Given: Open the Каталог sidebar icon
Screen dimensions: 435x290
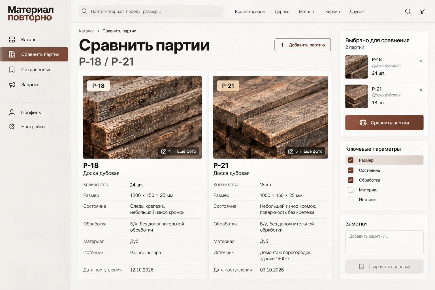Looking at the screenshot, I should pos(12,40).
